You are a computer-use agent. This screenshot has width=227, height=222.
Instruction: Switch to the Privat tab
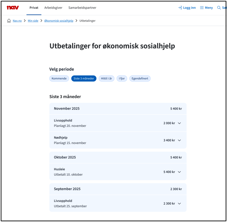(x=34, y=8)
